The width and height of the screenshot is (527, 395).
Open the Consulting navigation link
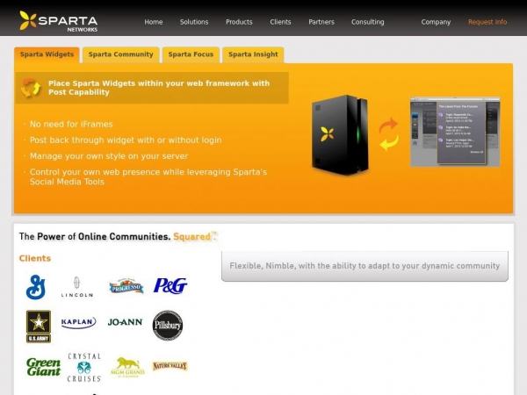pos(368,22)
